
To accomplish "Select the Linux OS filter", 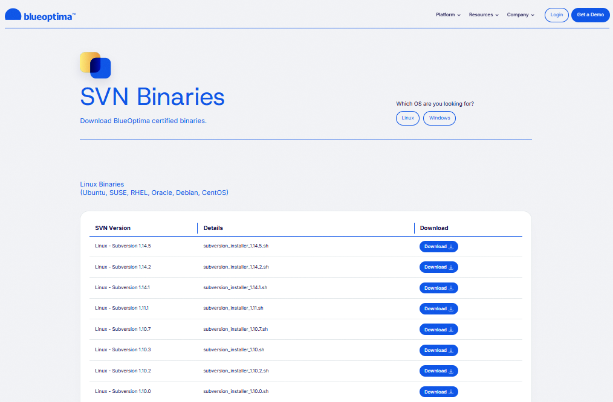I will [407, 118].
